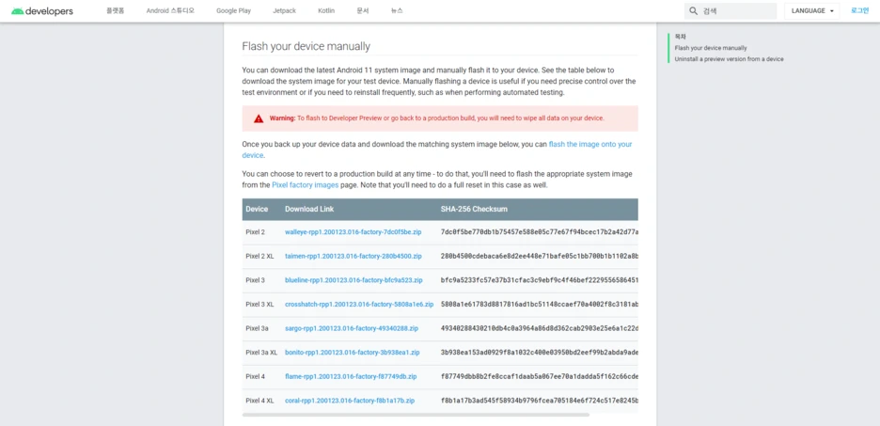Follow the 'flash the image onto your device' link
Image resolution: width=880 pixels, height=426 pixels.
(589, 144)
